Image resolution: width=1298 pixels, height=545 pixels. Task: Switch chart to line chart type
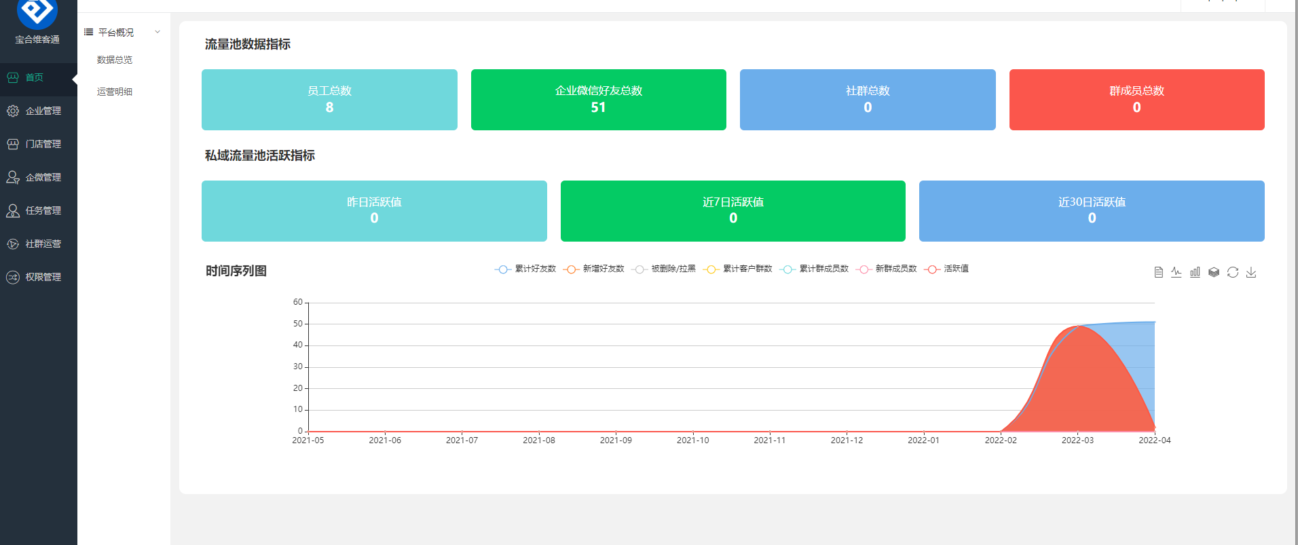1176,272
